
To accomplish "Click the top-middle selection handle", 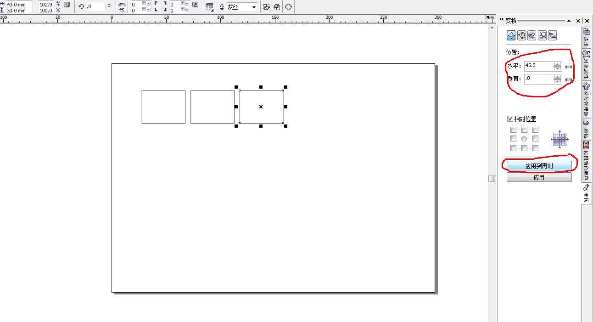I will 261,87.
